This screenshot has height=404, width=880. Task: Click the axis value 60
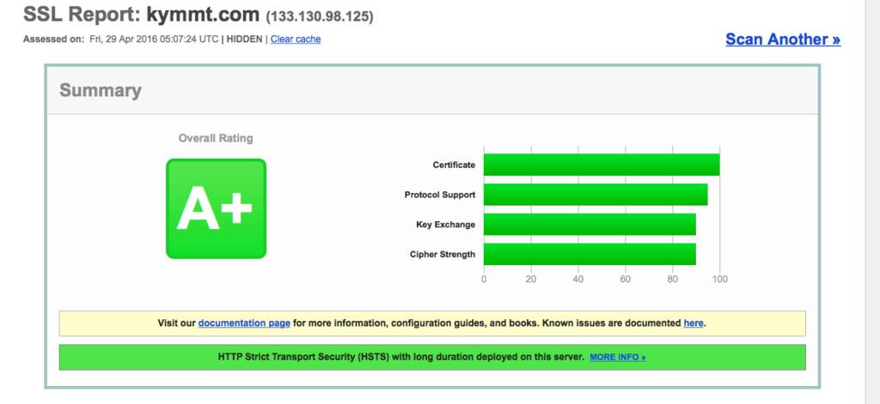pos(626,279)
